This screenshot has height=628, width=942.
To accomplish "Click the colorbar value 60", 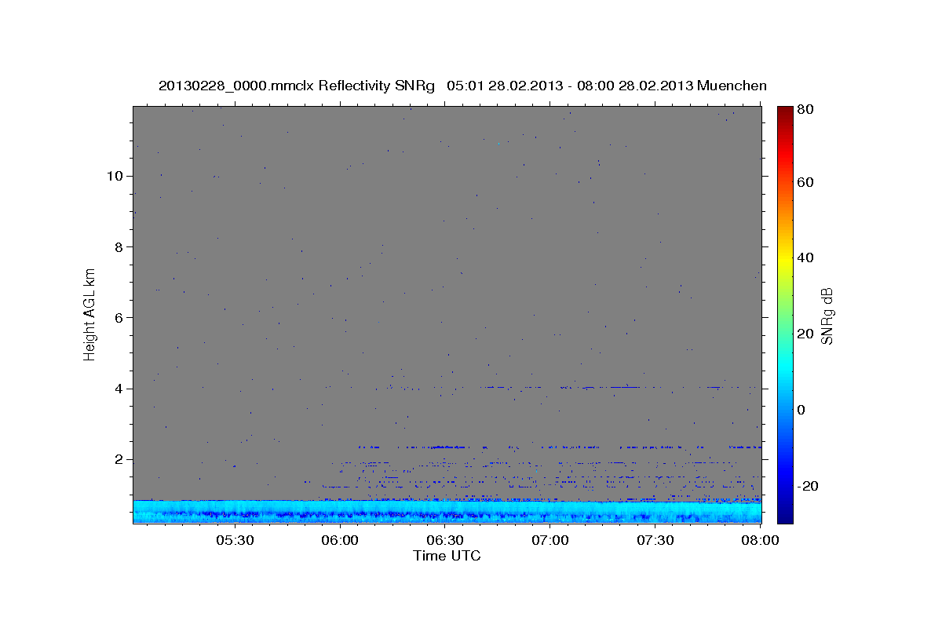I will (806, 182).
